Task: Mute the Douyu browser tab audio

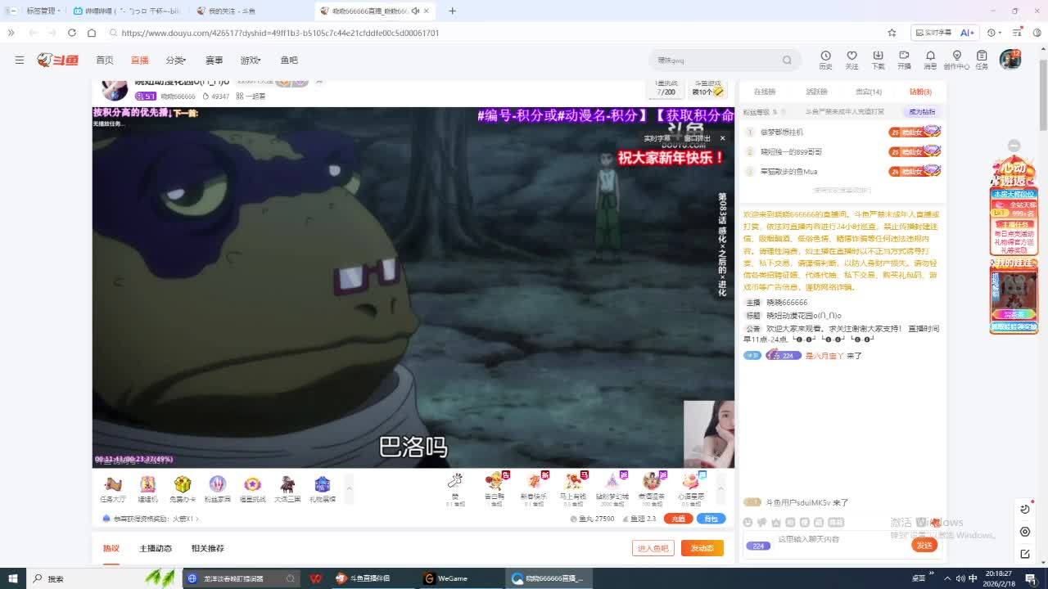Action: (x=415, y=11)
